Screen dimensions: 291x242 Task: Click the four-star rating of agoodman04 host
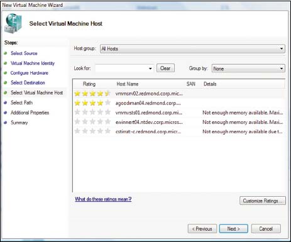92,103
